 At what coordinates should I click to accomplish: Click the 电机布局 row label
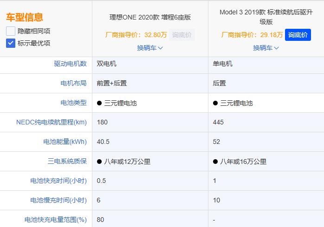coord(73,83)
